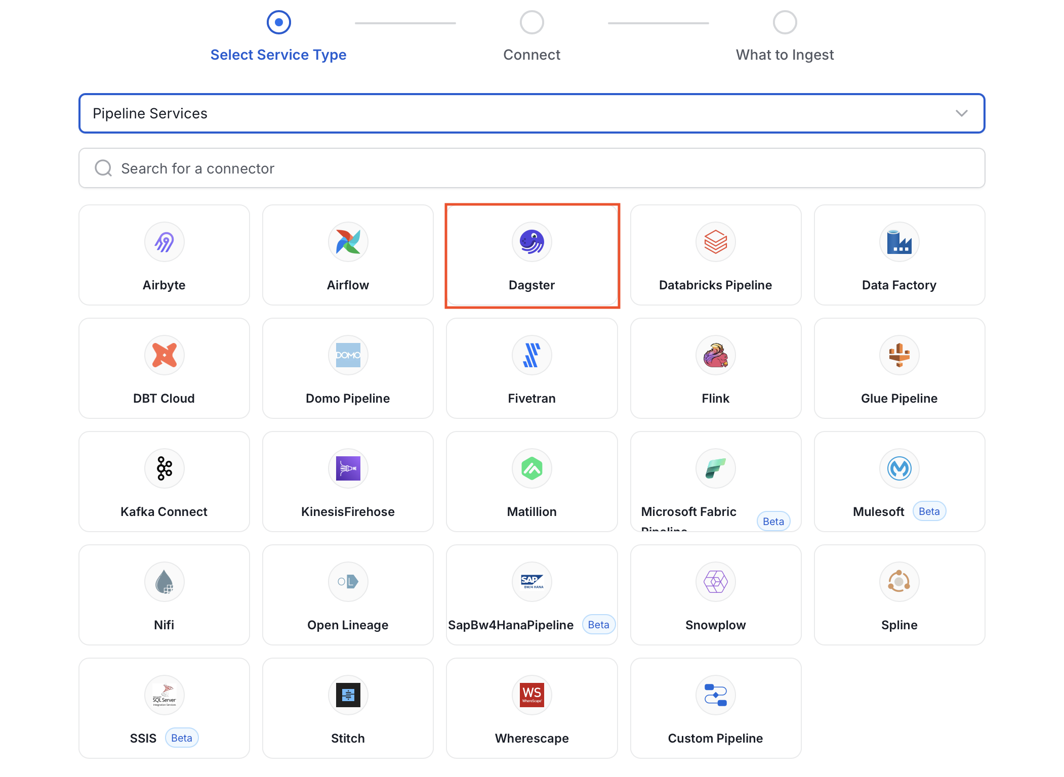This screenshot has height=777, width=1064.
Task: Select the Airbyte connector icon
Action: tap(165, 242)
